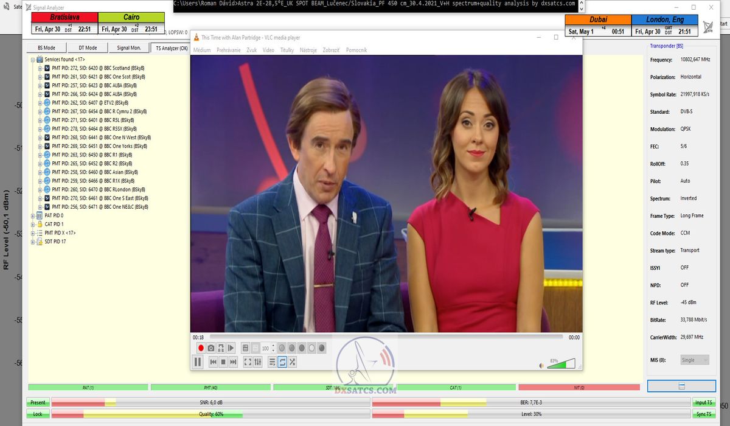Stop playback with the stop button
730x426 pixels.
[223, 362]
